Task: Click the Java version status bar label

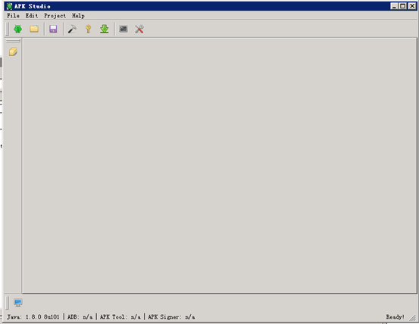Action: [33, 316]
